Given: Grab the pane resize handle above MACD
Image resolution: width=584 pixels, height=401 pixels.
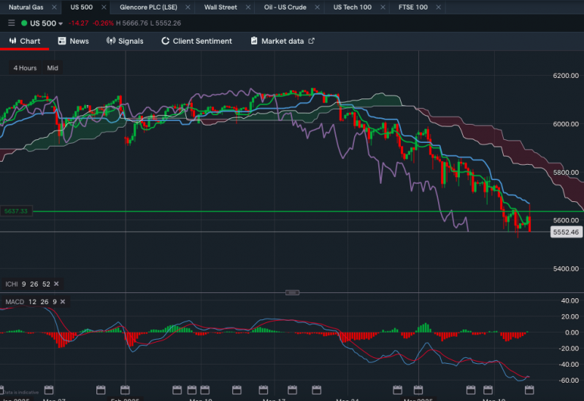Looking at the screenshot, I should 292,292.
